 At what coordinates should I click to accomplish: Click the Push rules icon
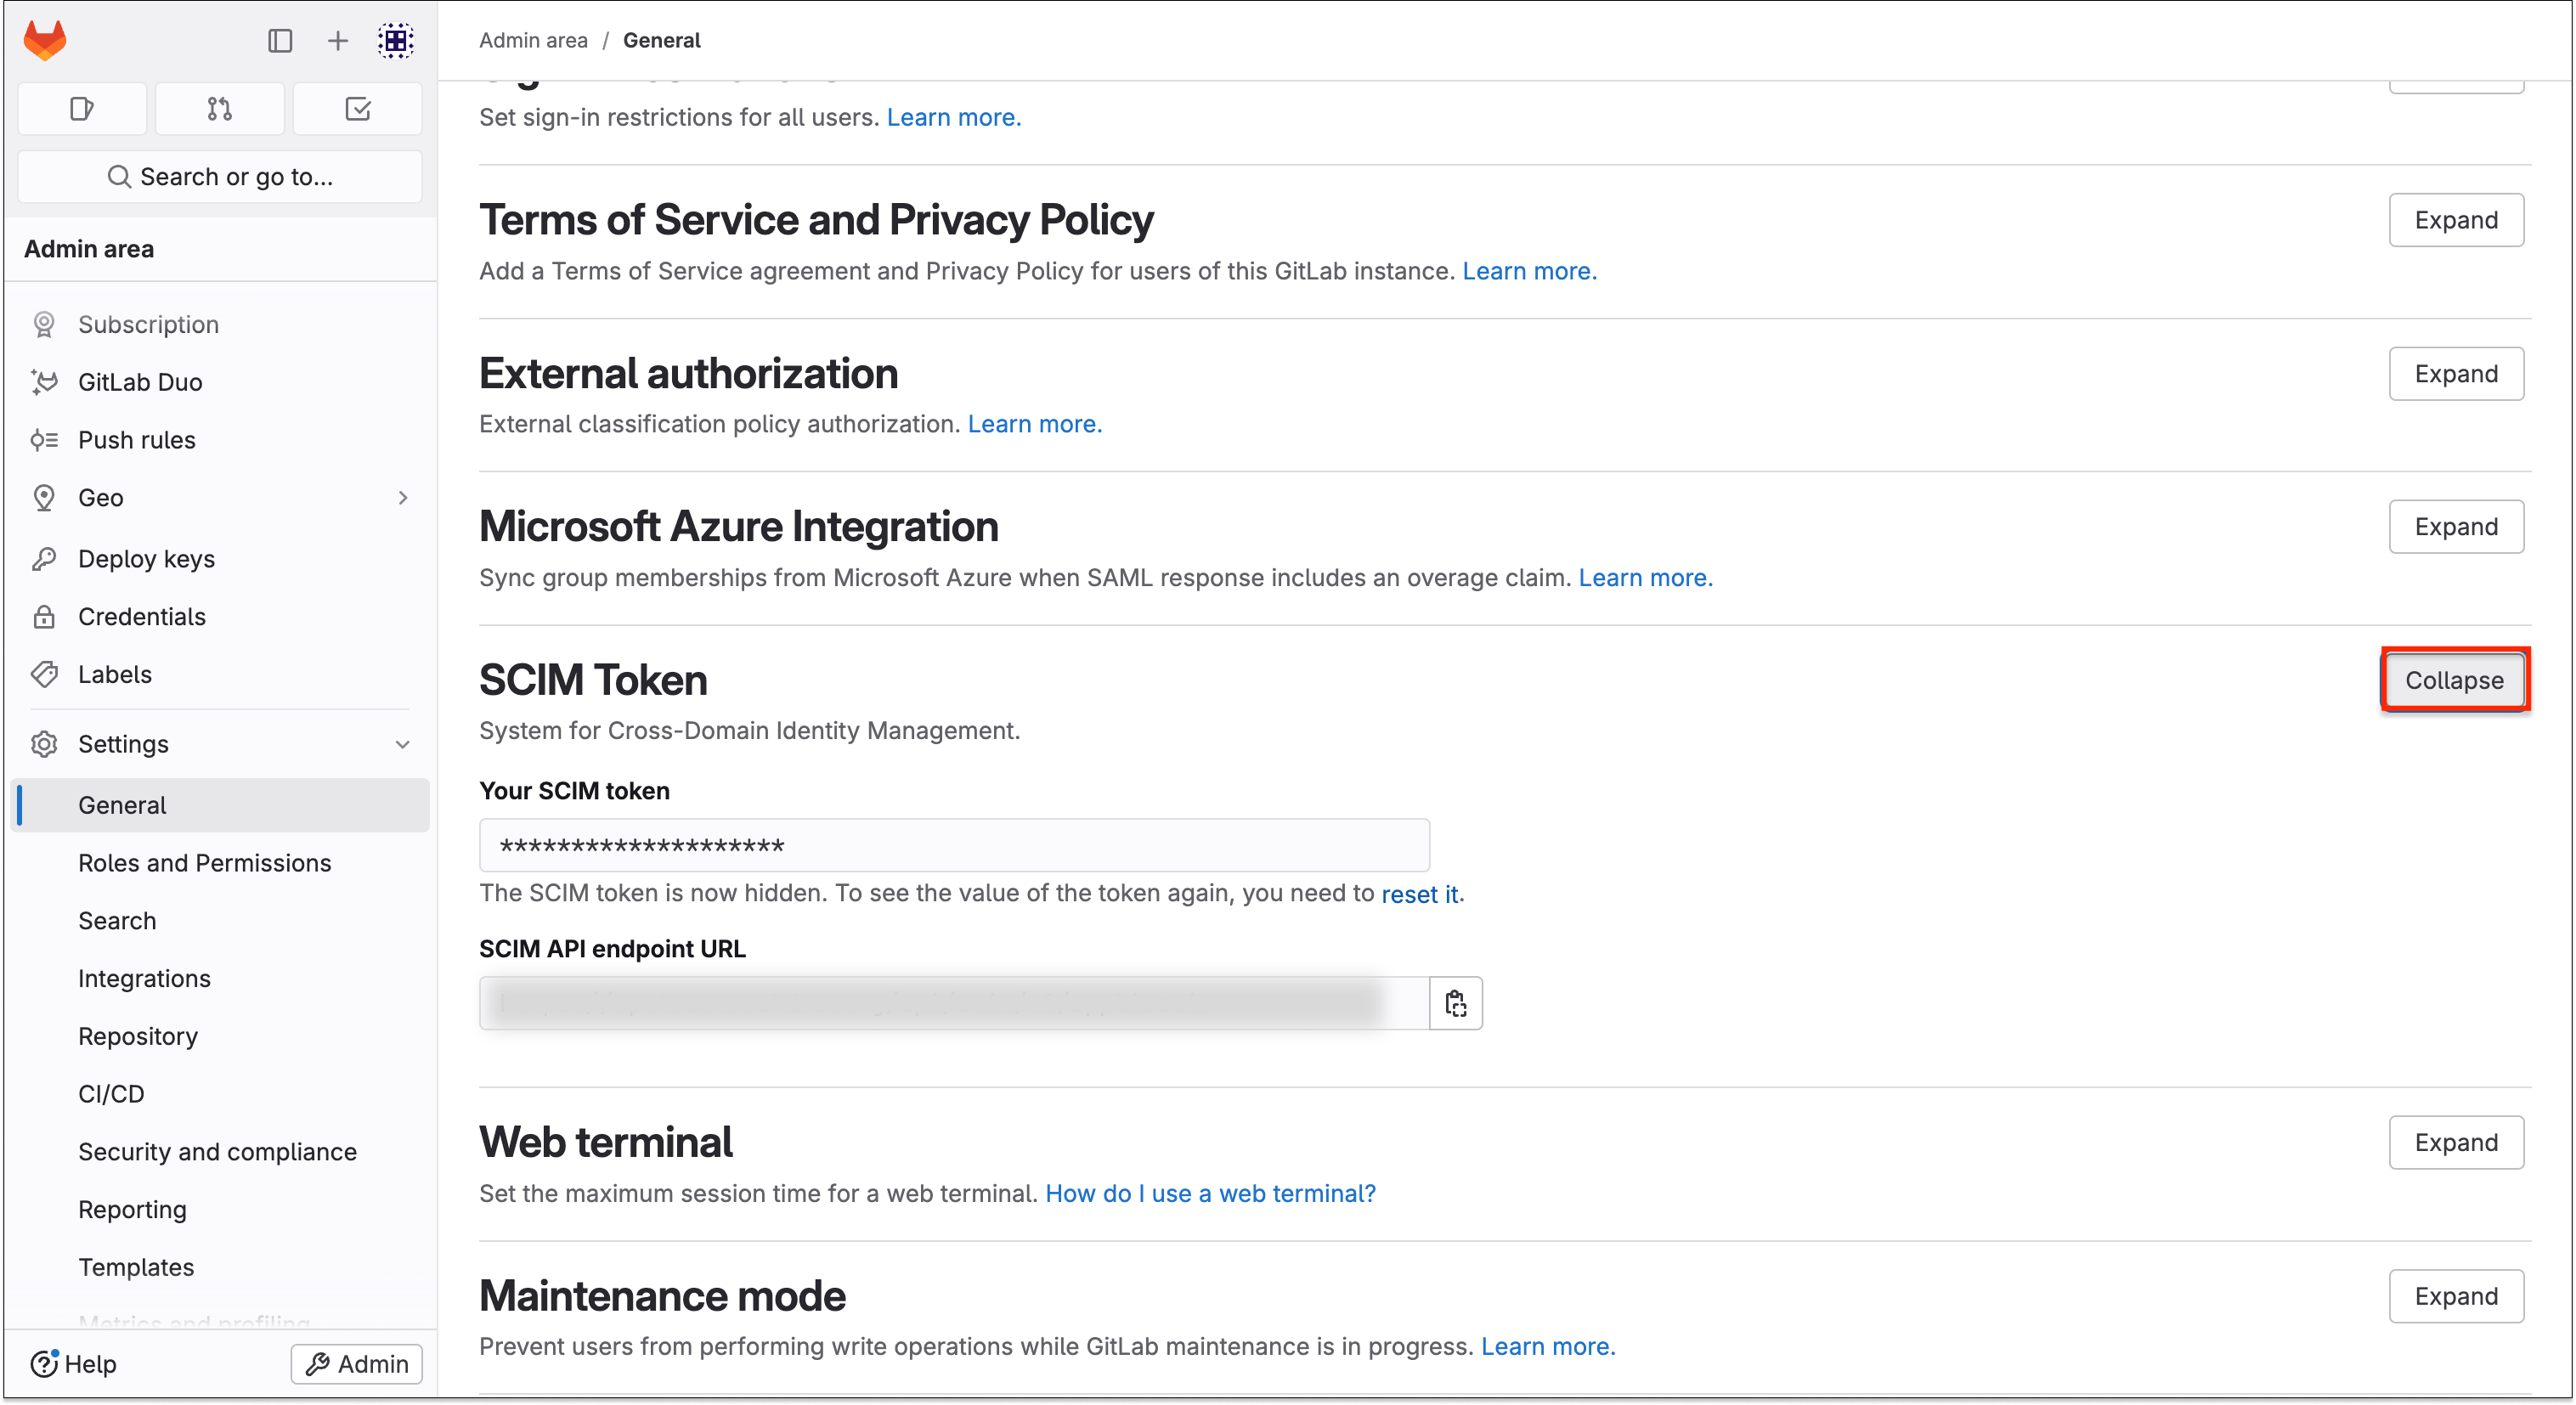44,440
